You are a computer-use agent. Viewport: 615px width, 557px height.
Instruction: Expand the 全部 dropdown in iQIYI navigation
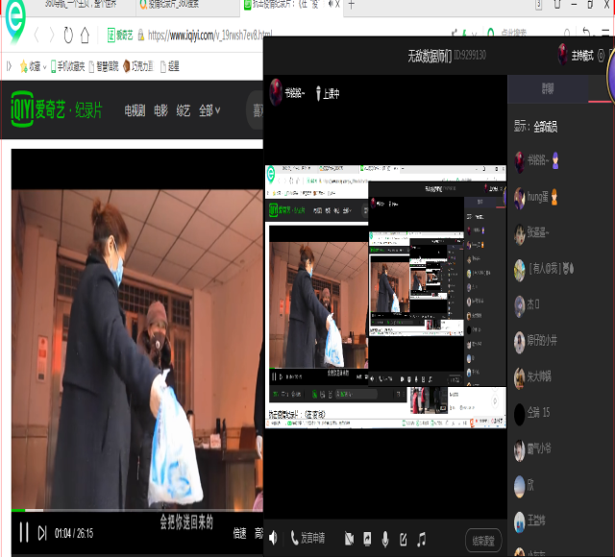tap(209, 110)
